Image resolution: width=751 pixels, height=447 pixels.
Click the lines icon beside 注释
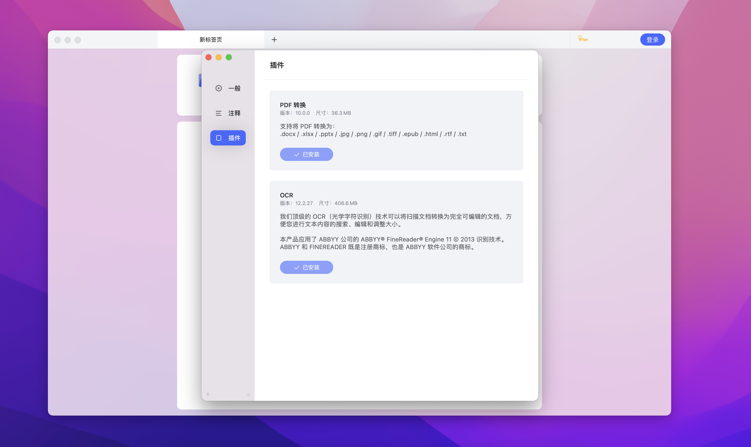(219, 113)
